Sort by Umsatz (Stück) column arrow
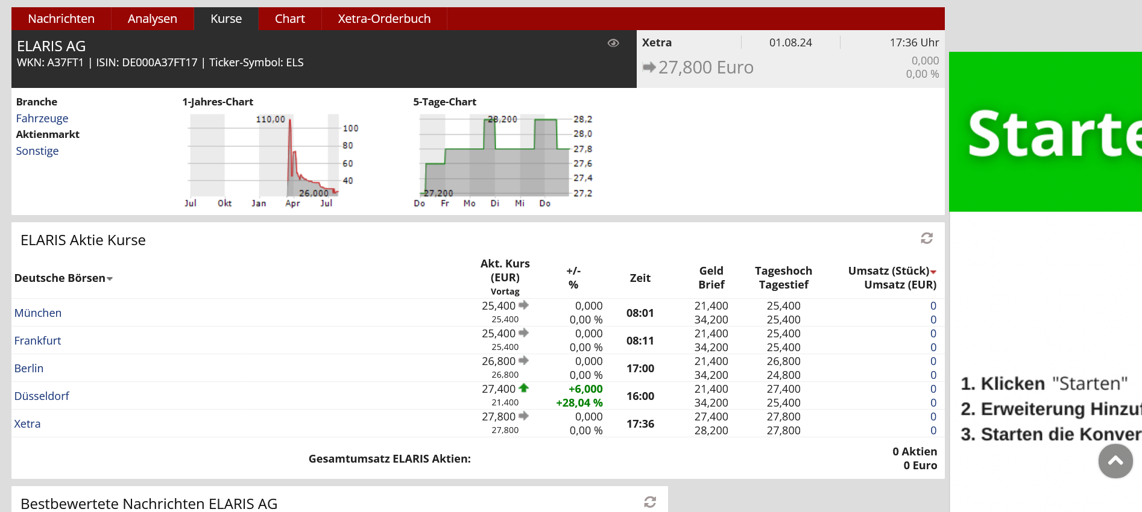Image resolution: width=1142 pixels, height=512 pixels. point(933,272)
